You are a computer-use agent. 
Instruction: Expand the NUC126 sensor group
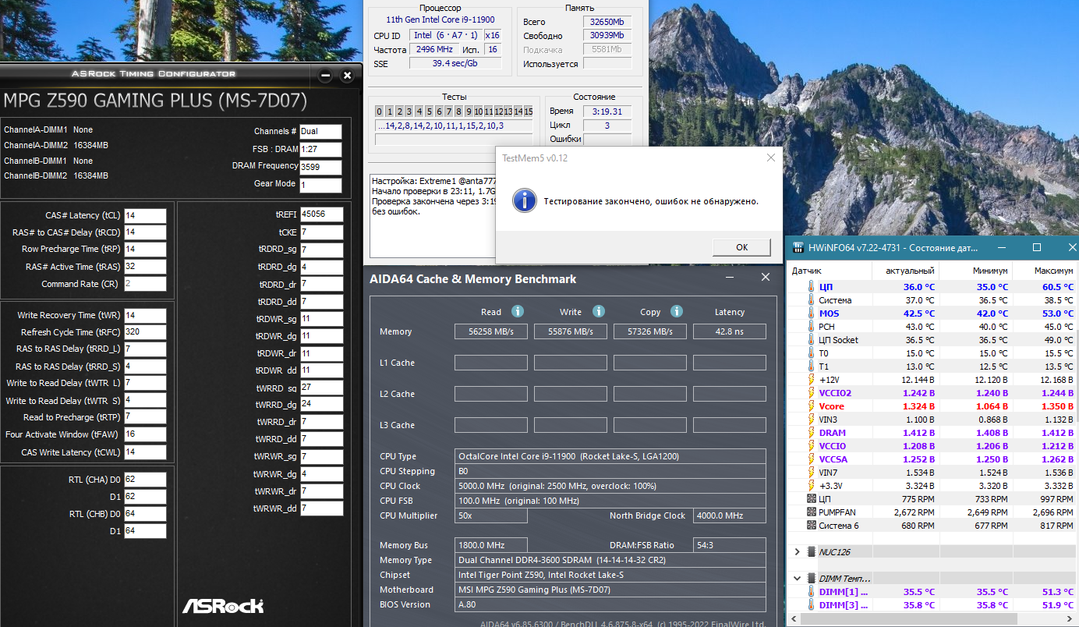pyautogui.click(x=797, y=552)
